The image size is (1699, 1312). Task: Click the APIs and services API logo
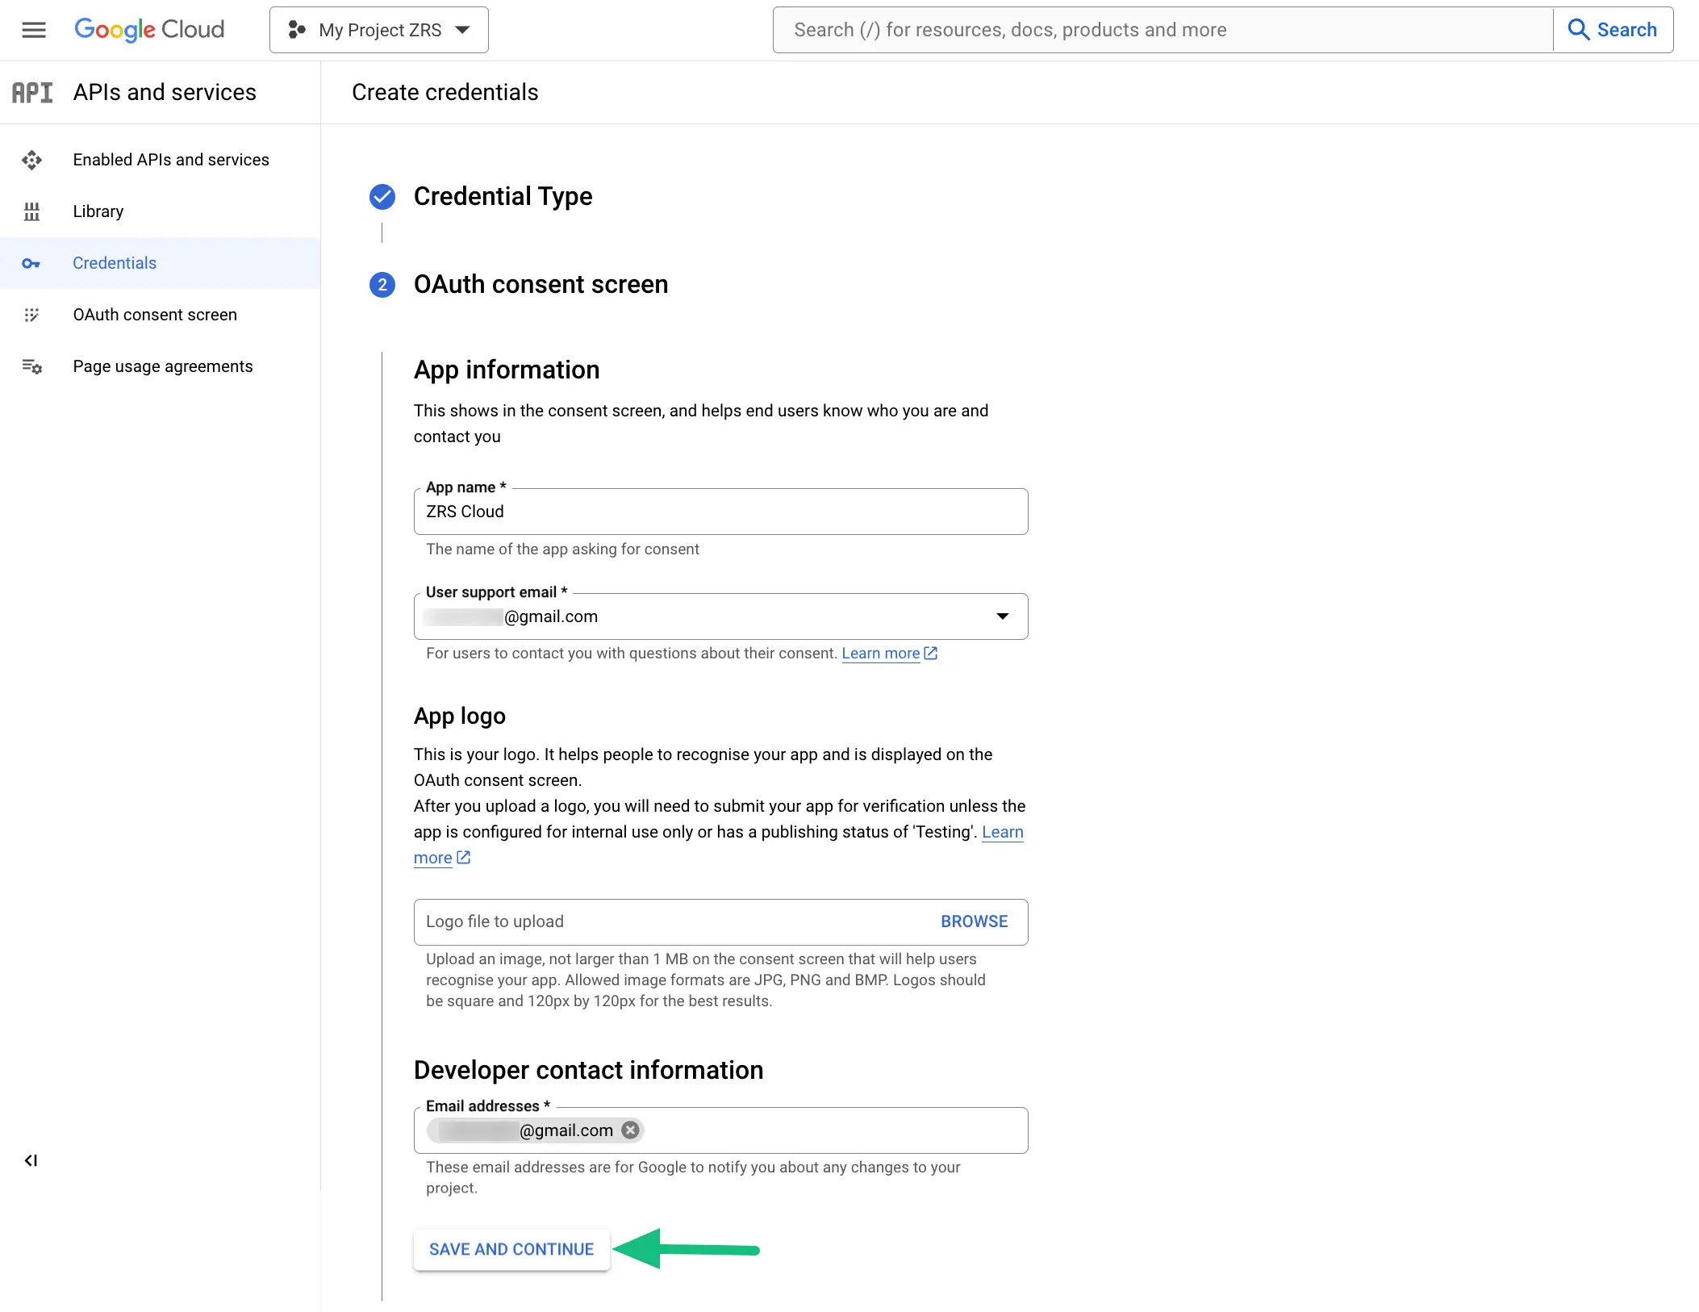[31, 91]
